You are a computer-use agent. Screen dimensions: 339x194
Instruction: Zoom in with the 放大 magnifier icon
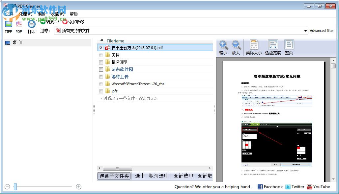click(236, 45)
